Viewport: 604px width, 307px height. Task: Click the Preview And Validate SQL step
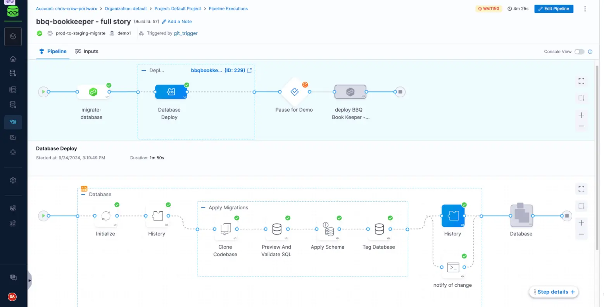point(277,229)
